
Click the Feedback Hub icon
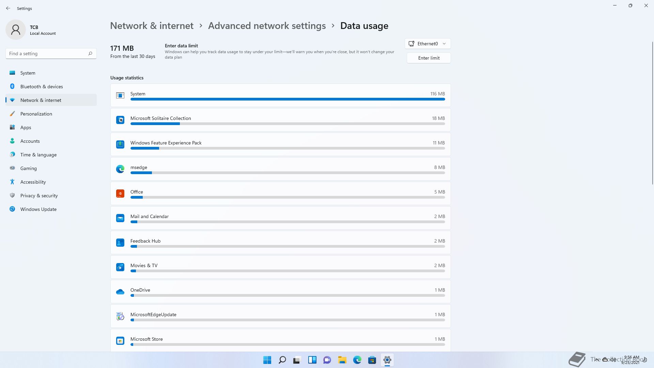[120, 243]
